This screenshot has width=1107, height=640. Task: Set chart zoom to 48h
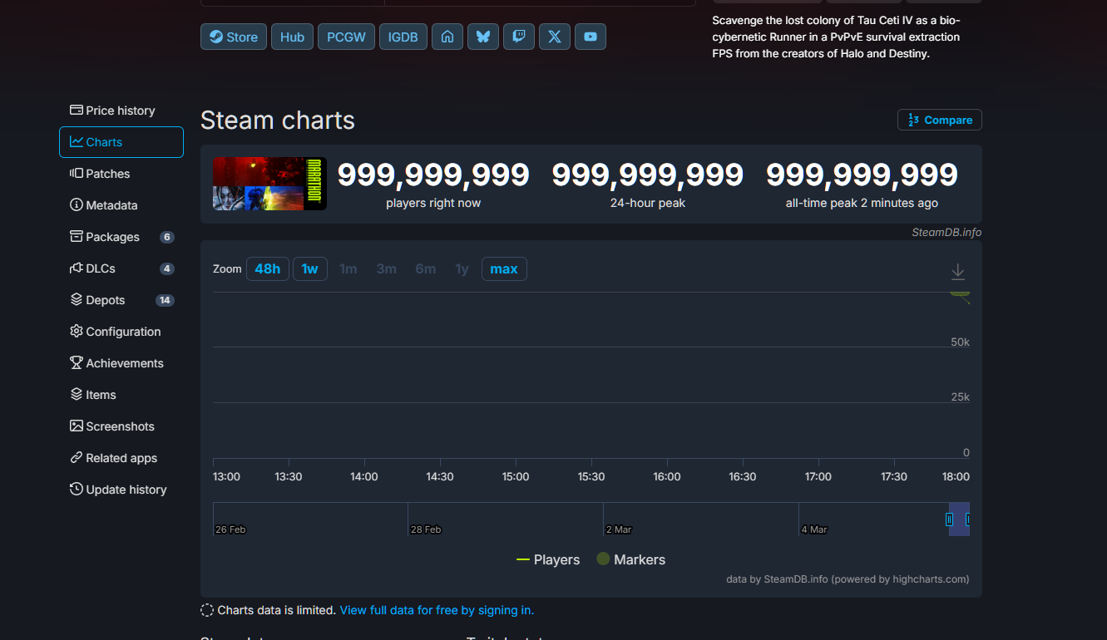pos(268,268)
